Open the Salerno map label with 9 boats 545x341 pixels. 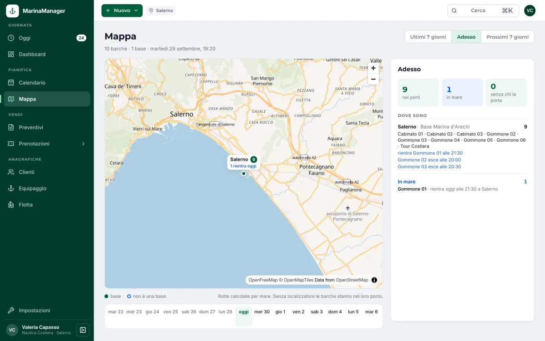[x=243, y=162]
